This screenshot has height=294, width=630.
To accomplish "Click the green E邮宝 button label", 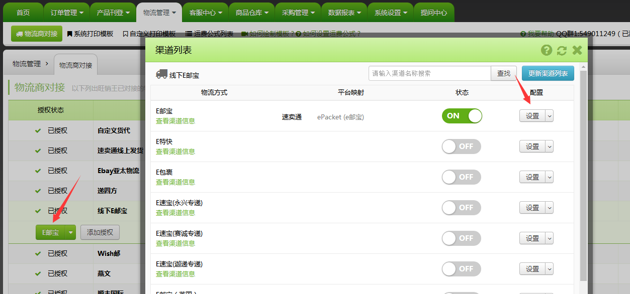I will pos(51,232).
